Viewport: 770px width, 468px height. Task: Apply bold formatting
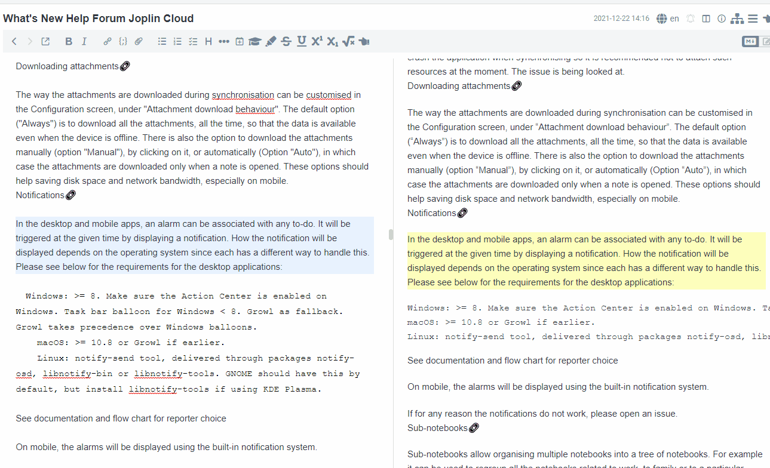69,41
